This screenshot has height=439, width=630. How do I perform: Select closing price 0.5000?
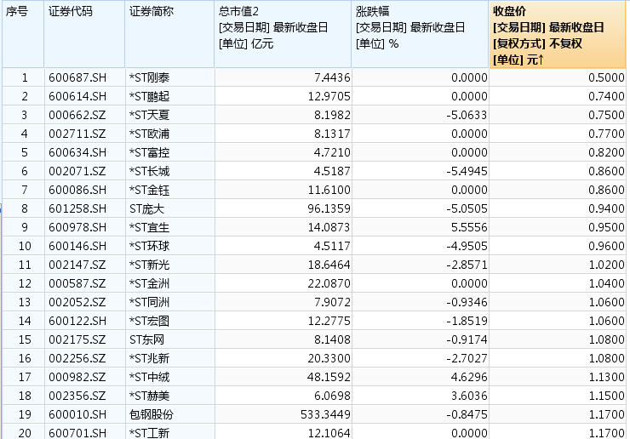coord(606,77)
